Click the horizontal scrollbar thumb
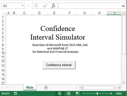Viewport: 127px width, 96px height. tap(99, 88)
